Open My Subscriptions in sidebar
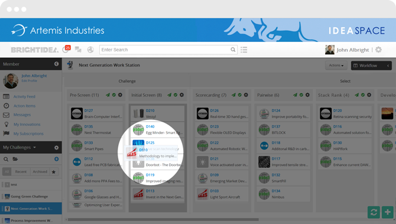The width and height of the screenshot is (396, 224). point(28,134)
